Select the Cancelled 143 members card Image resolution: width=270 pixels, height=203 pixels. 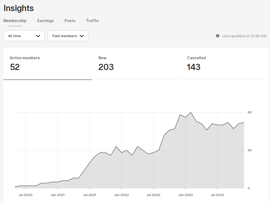tap(224, 64)
